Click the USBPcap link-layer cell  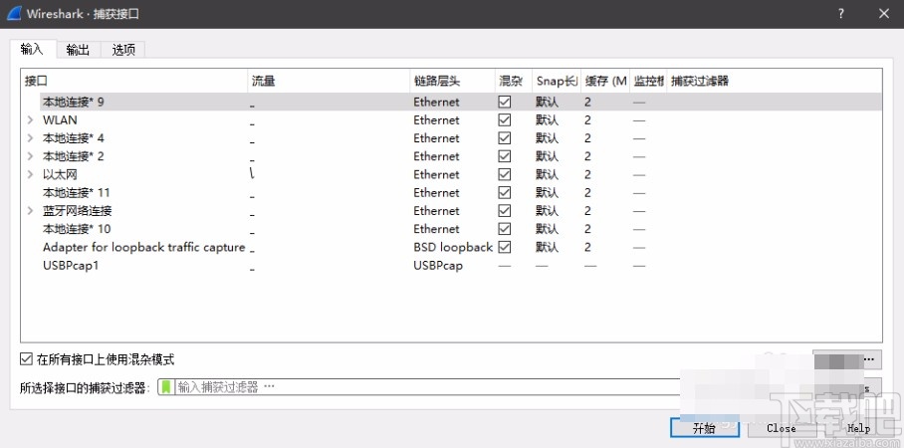click(x=438, y=266)
